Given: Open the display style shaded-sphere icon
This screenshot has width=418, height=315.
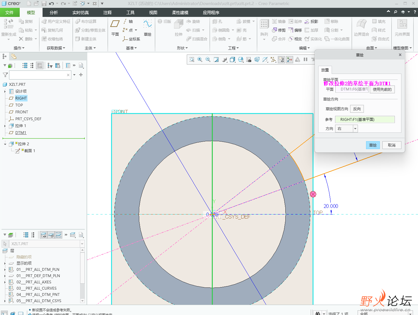Looking at the screenshot, I should (x=224, y=59).
